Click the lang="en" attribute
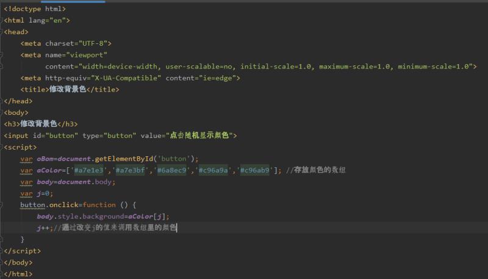Viewport: 488px width, 279px height. coord(48,21)
